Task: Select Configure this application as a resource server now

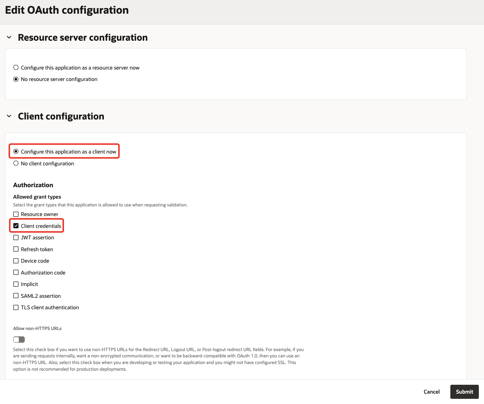Action: [16, 68]
